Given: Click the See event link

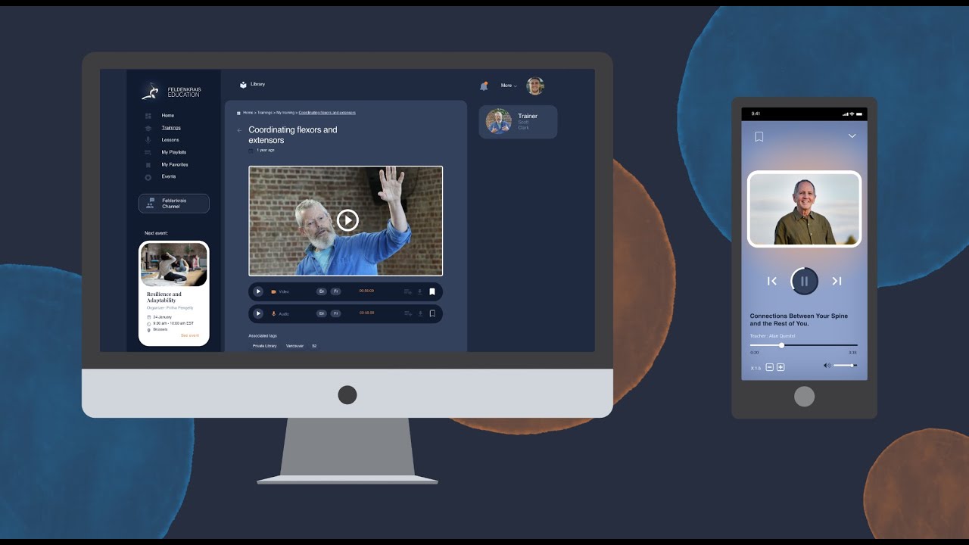Looking at the screenshot, I should pos(190,335).
